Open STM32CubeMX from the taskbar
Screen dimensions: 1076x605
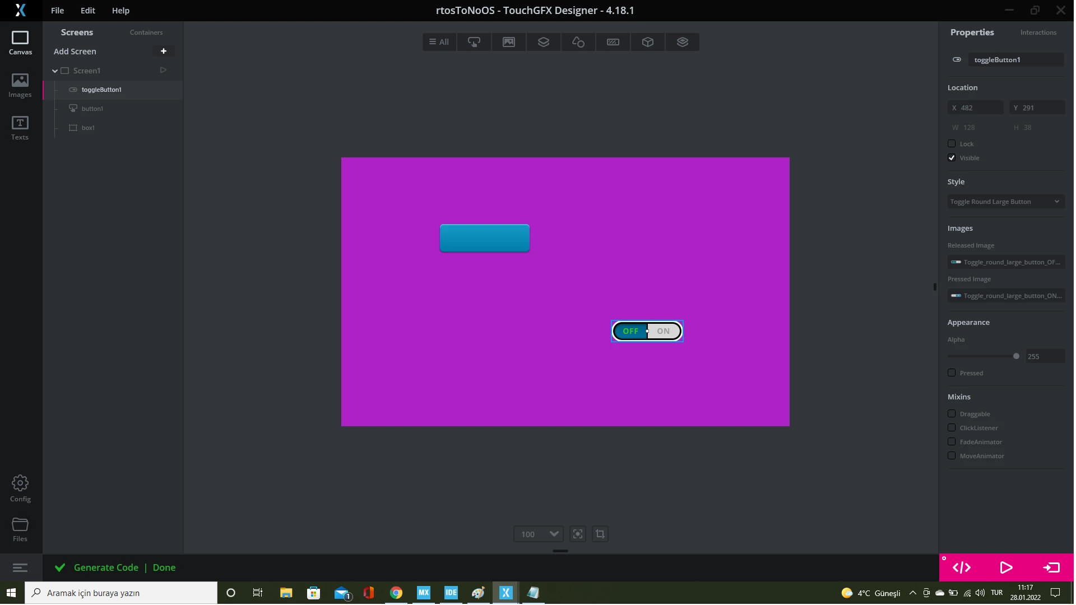point(423,593)
